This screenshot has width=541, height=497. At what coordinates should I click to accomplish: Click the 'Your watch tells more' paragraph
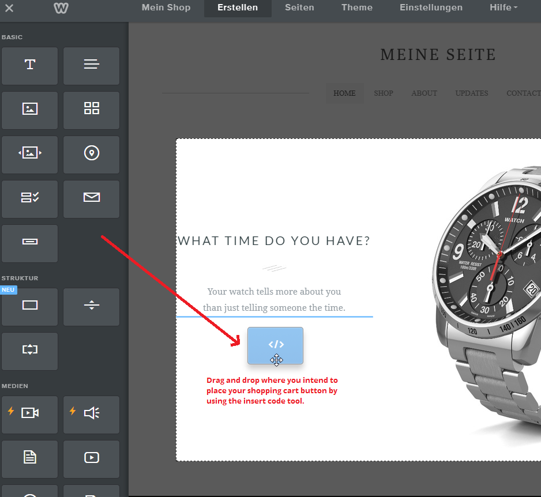tap(274, 299)
